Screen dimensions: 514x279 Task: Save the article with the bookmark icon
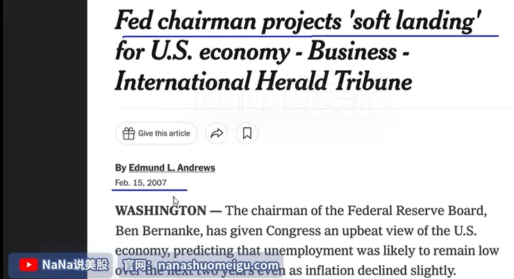tap(247, 134)
